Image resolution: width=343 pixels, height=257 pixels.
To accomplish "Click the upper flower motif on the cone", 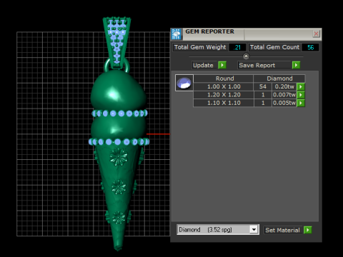I will (119, 157).
